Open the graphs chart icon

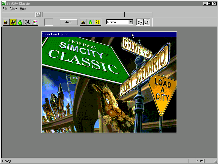(34, 22)
